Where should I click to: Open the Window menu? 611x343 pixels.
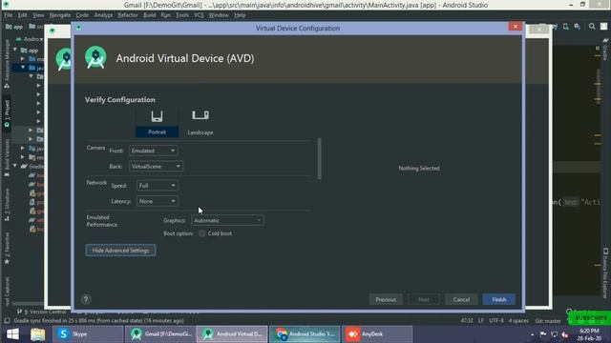pyautogui.click(x=219, y=15)
